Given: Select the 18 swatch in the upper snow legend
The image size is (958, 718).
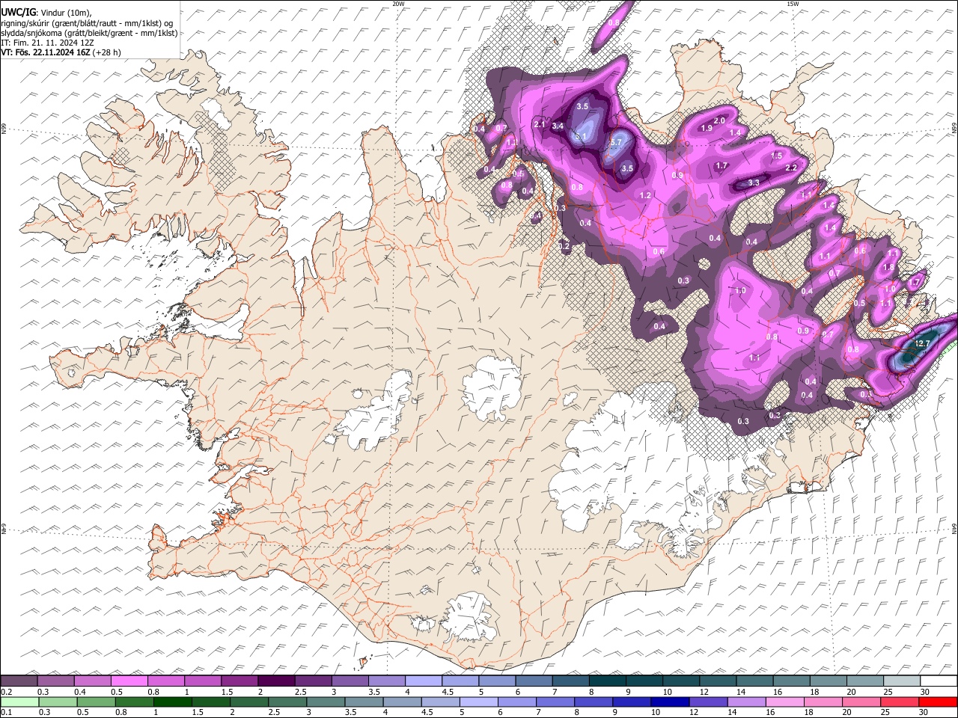Looking at the screenshot, I should click(828, 681).
